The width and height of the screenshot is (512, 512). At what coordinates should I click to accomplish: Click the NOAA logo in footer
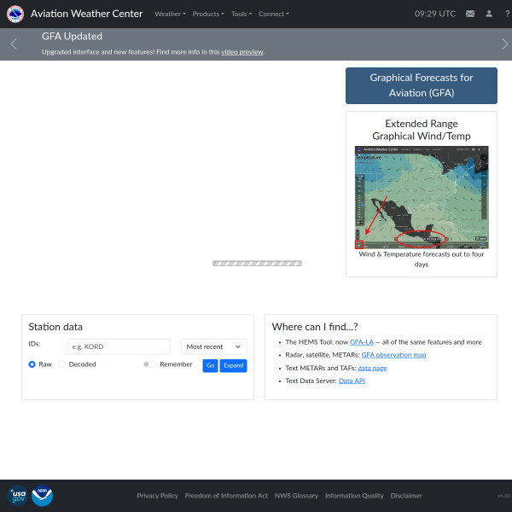click(x=42, y=496)
